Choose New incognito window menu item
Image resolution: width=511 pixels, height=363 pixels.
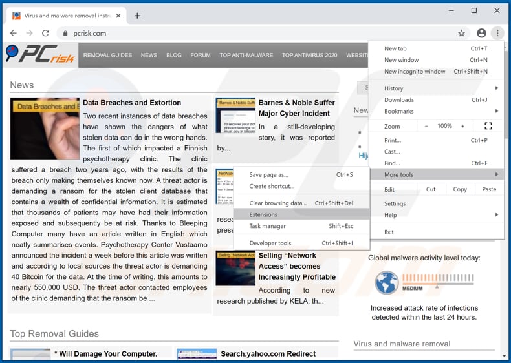click(x=415, y=72)
